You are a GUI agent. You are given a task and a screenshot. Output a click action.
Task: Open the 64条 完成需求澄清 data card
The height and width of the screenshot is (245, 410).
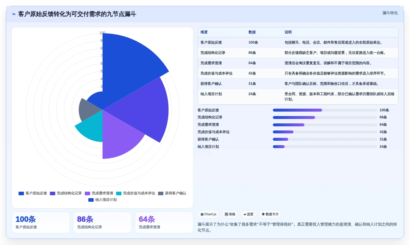(x=164, y=222)
